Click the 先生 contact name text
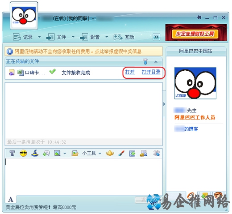Image resolution: width=232 pixels, height=214 pixels. pos(192,111)
